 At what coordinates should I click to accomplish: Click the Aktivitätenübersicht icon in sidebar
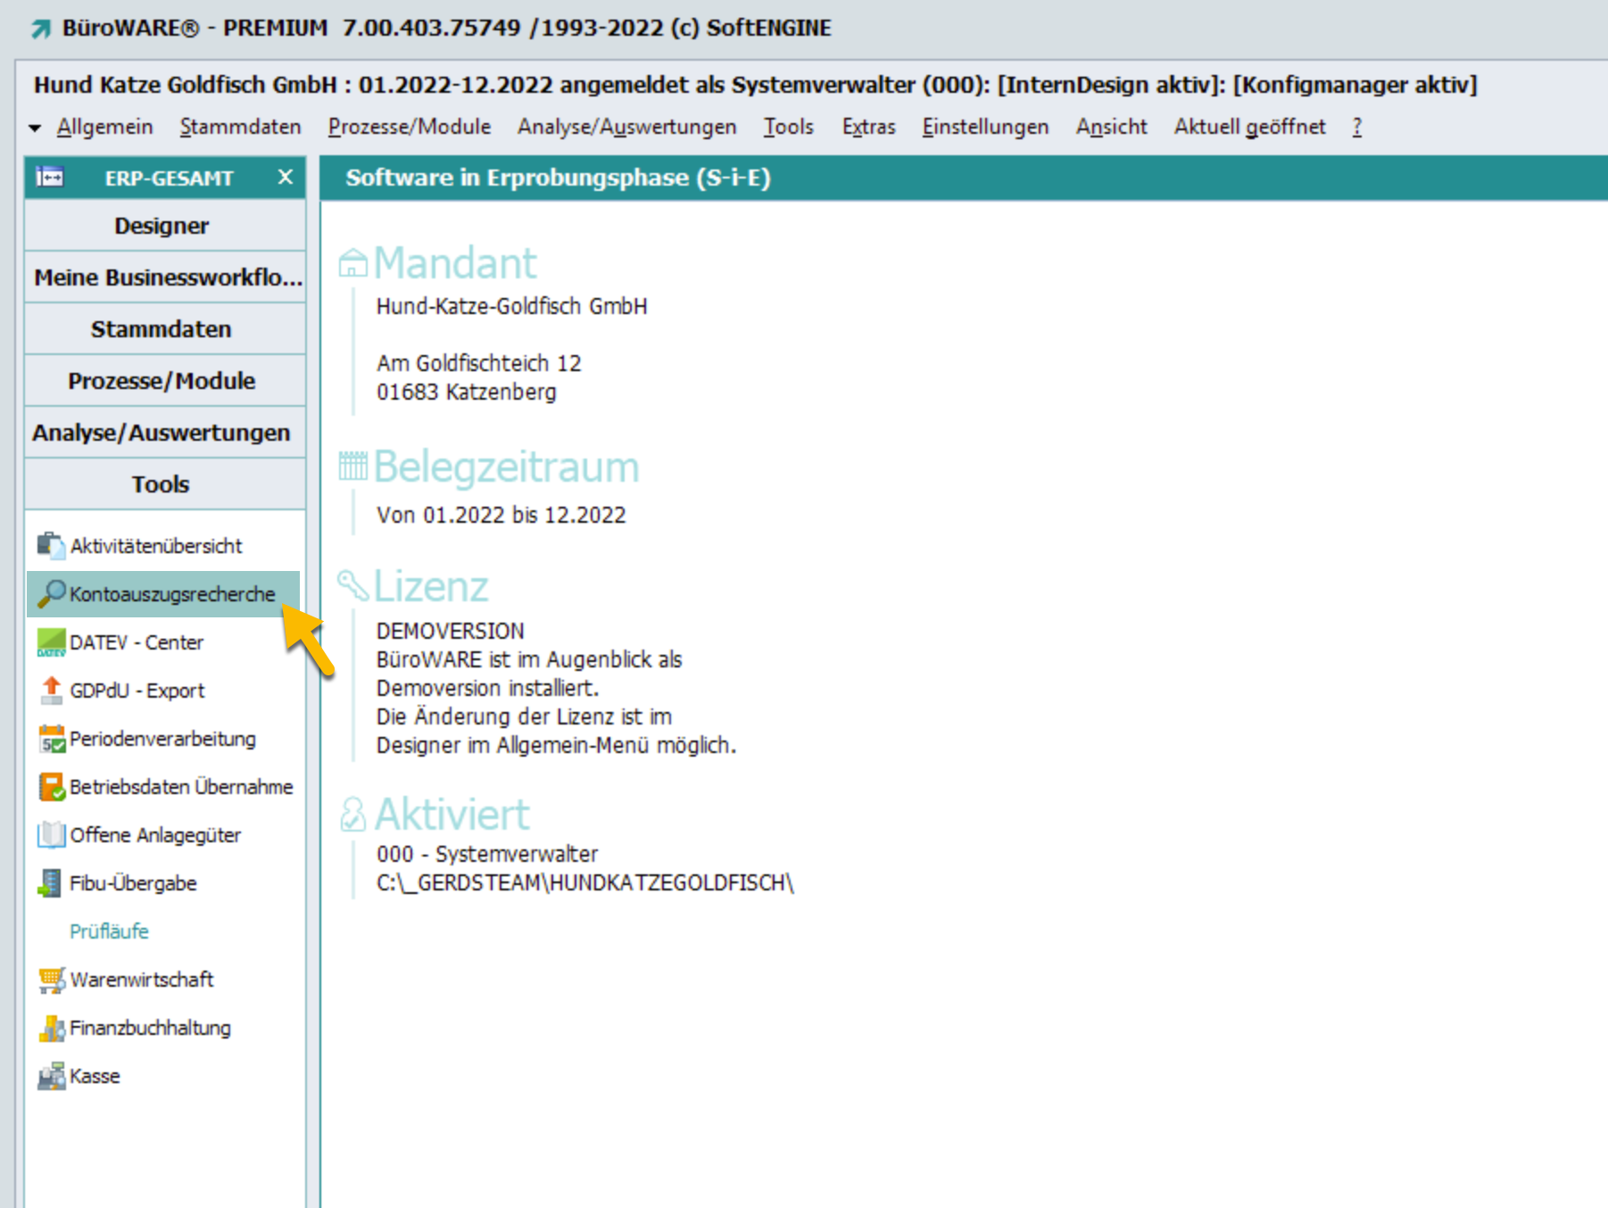[51, 545]
